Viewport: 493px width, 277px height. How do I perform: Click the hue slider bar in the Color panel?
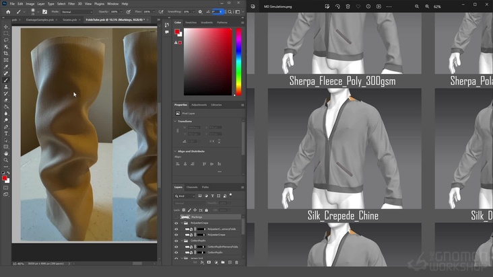tap(238, 62)
